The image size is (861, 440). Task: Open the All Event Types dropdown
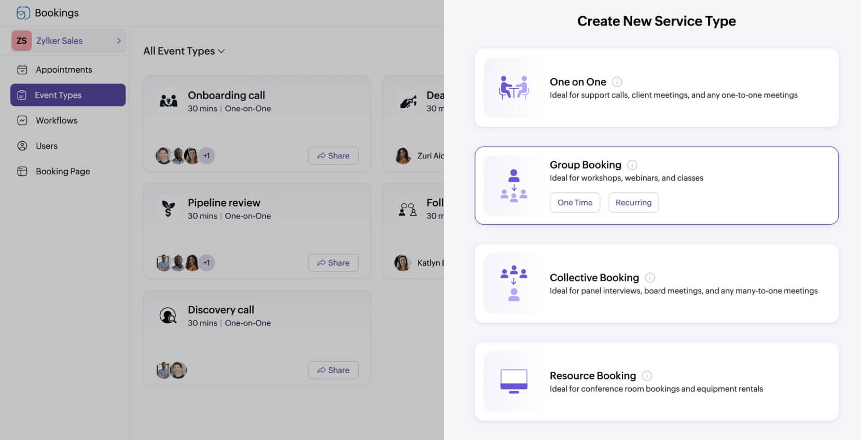click(184, 51)
